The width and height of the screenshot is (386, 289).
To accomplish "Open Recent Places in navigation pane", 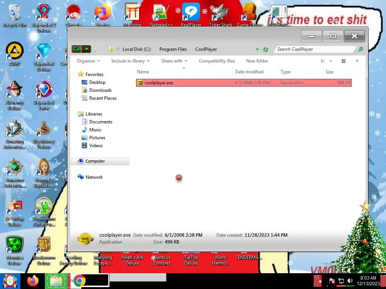I will point(99,98).
